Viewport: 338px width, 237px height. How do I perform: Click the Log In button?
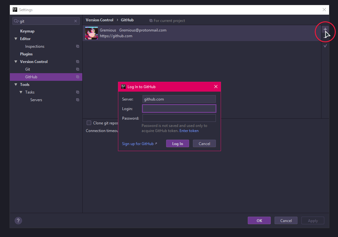click(177, 144)
